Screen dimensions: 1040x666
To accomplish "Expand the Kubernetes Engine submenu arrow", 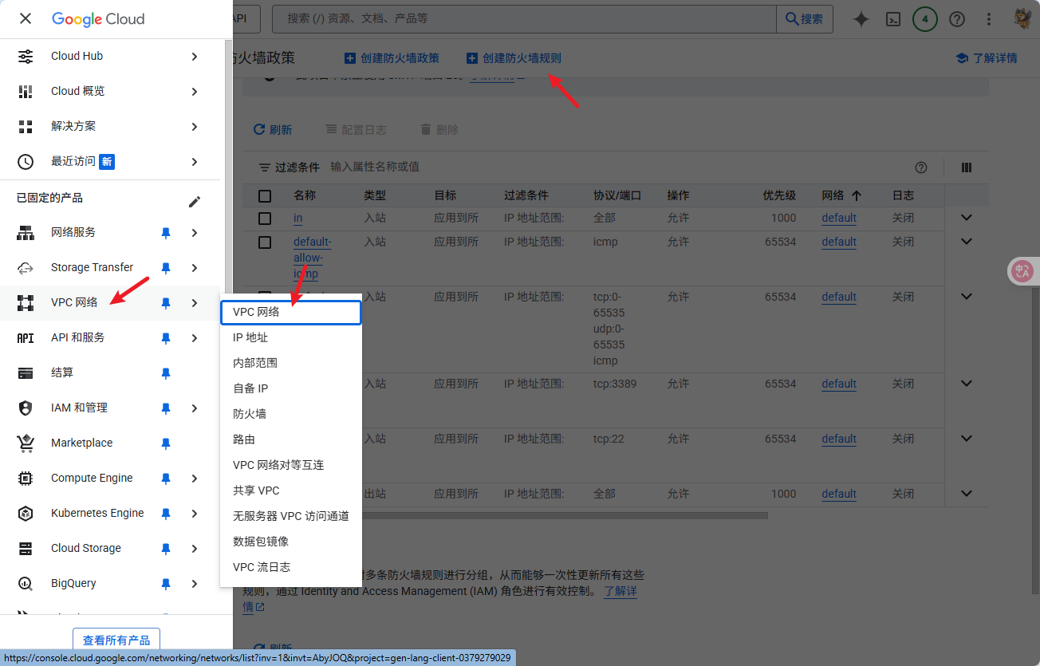I will coord(195,514).
